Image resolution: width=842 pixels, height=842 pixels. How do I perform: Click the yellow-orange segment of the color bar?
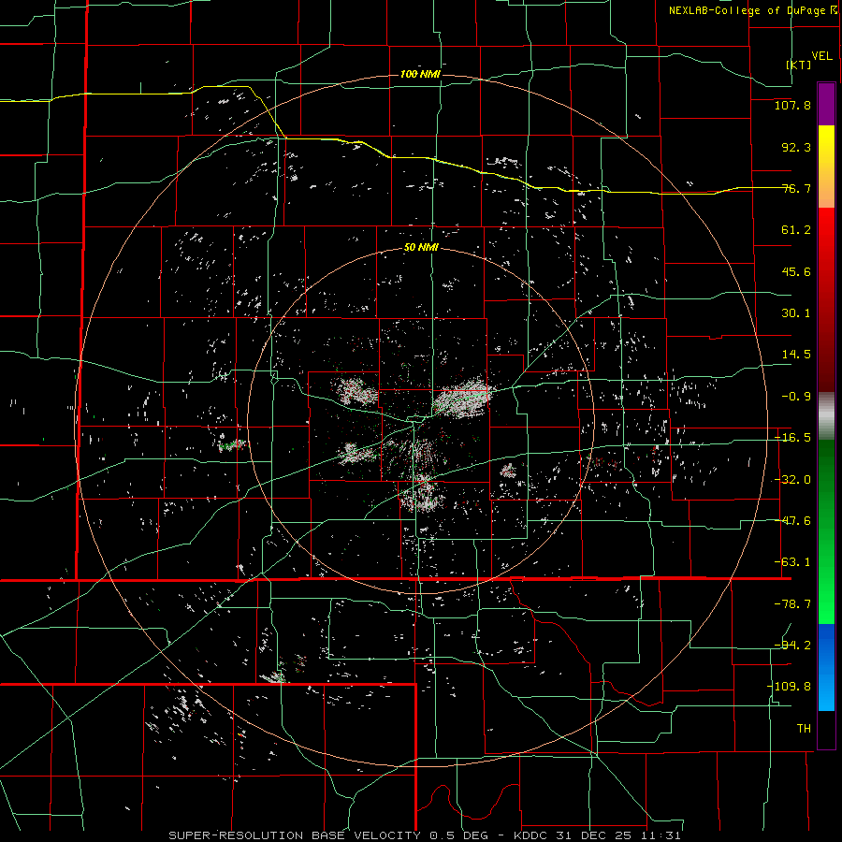pos(826,167)
